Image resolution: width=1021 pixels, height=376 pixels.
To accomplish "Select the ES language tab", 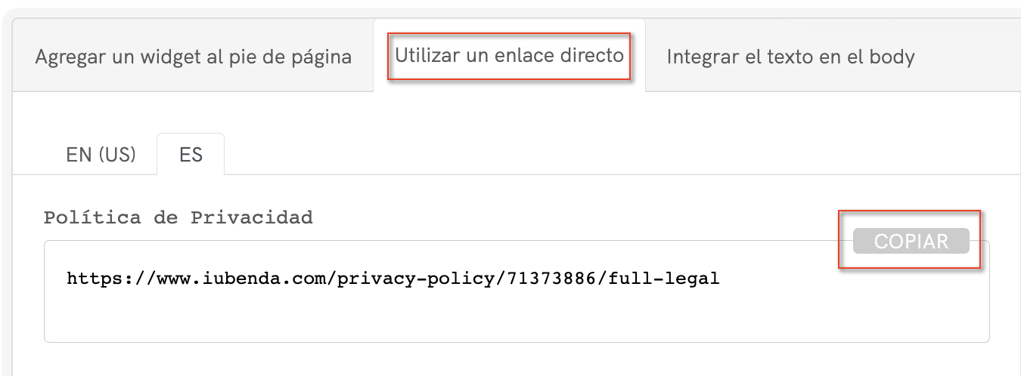I will [x=191, y=155].
